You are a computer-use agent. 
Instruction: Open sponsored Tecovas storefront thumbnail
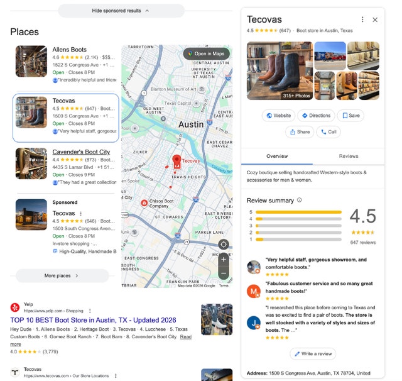31,214
